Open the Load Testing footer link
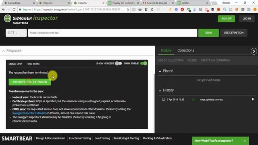The height and width of the screenshot is (145, 258). pos(102,138)
